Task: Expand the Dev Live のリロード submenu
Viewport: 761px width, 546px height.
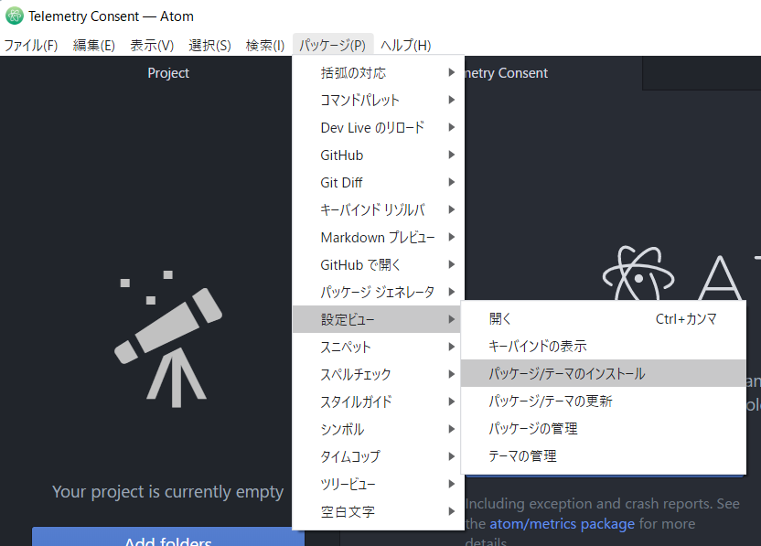Action: [x=378, y=128]
